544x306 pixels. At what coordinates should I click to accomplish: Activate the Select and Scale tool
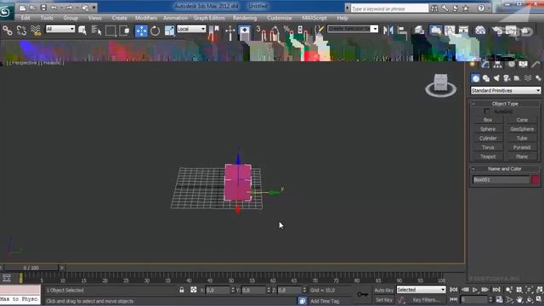click(169, 31)
